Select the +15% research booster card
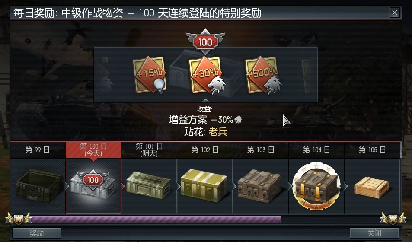The image size is (412, 242). [150, 75]
